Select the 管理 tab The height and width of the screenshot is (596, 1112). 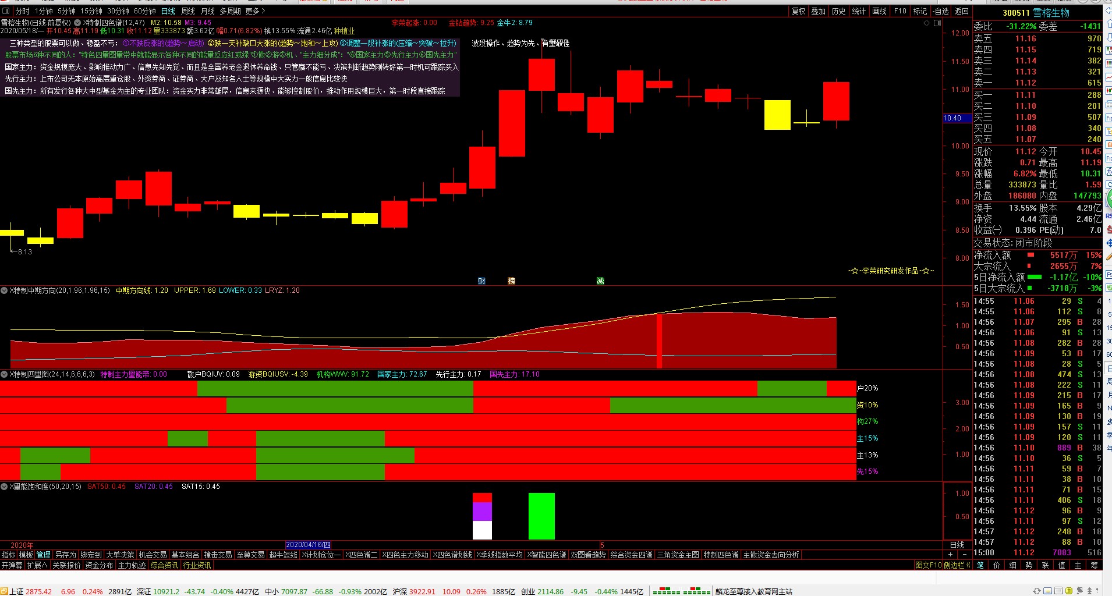tap(44, 555)
